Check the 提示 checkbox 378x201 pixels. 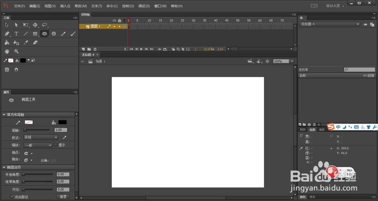[x=56, y=145]
